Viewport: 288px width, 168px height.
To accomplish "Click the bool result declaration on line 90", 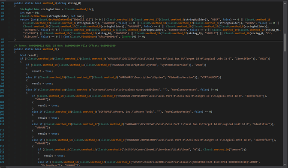I will tap(29, 55).
